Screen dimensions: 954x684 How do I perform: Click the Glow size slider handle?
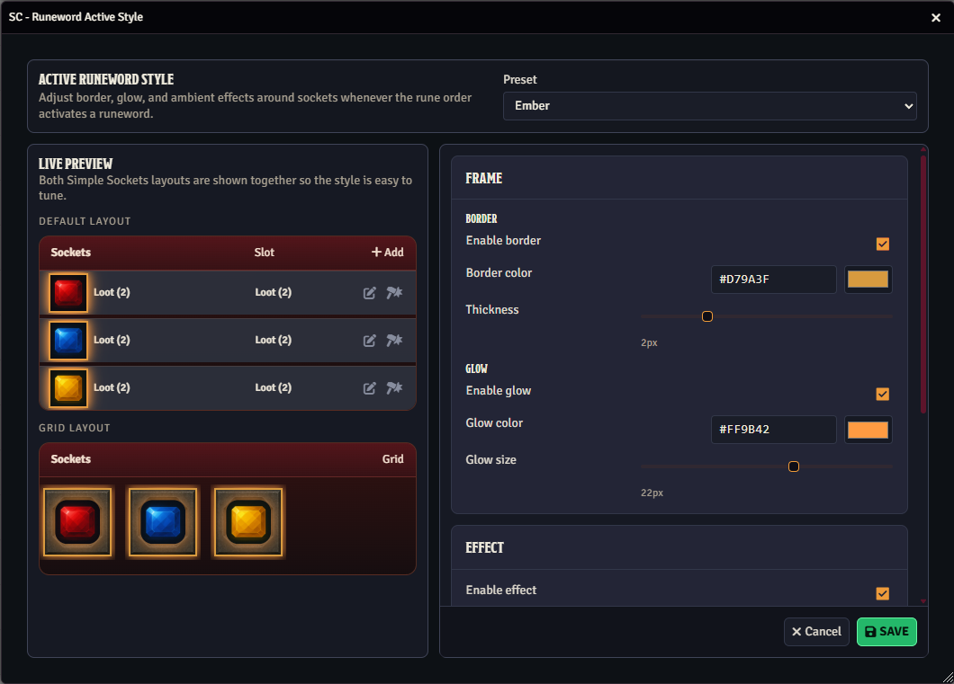point(794,466)
